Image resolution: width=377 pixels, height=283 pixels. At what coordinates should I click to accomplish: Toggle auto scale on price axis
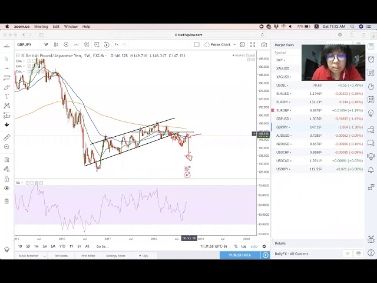coord(254,246)
